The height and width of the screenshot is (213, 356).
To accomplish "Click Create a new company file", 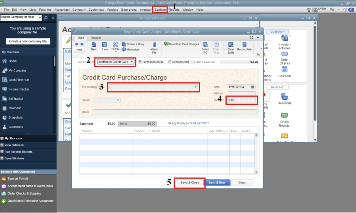I will click(x=28, y=42).
